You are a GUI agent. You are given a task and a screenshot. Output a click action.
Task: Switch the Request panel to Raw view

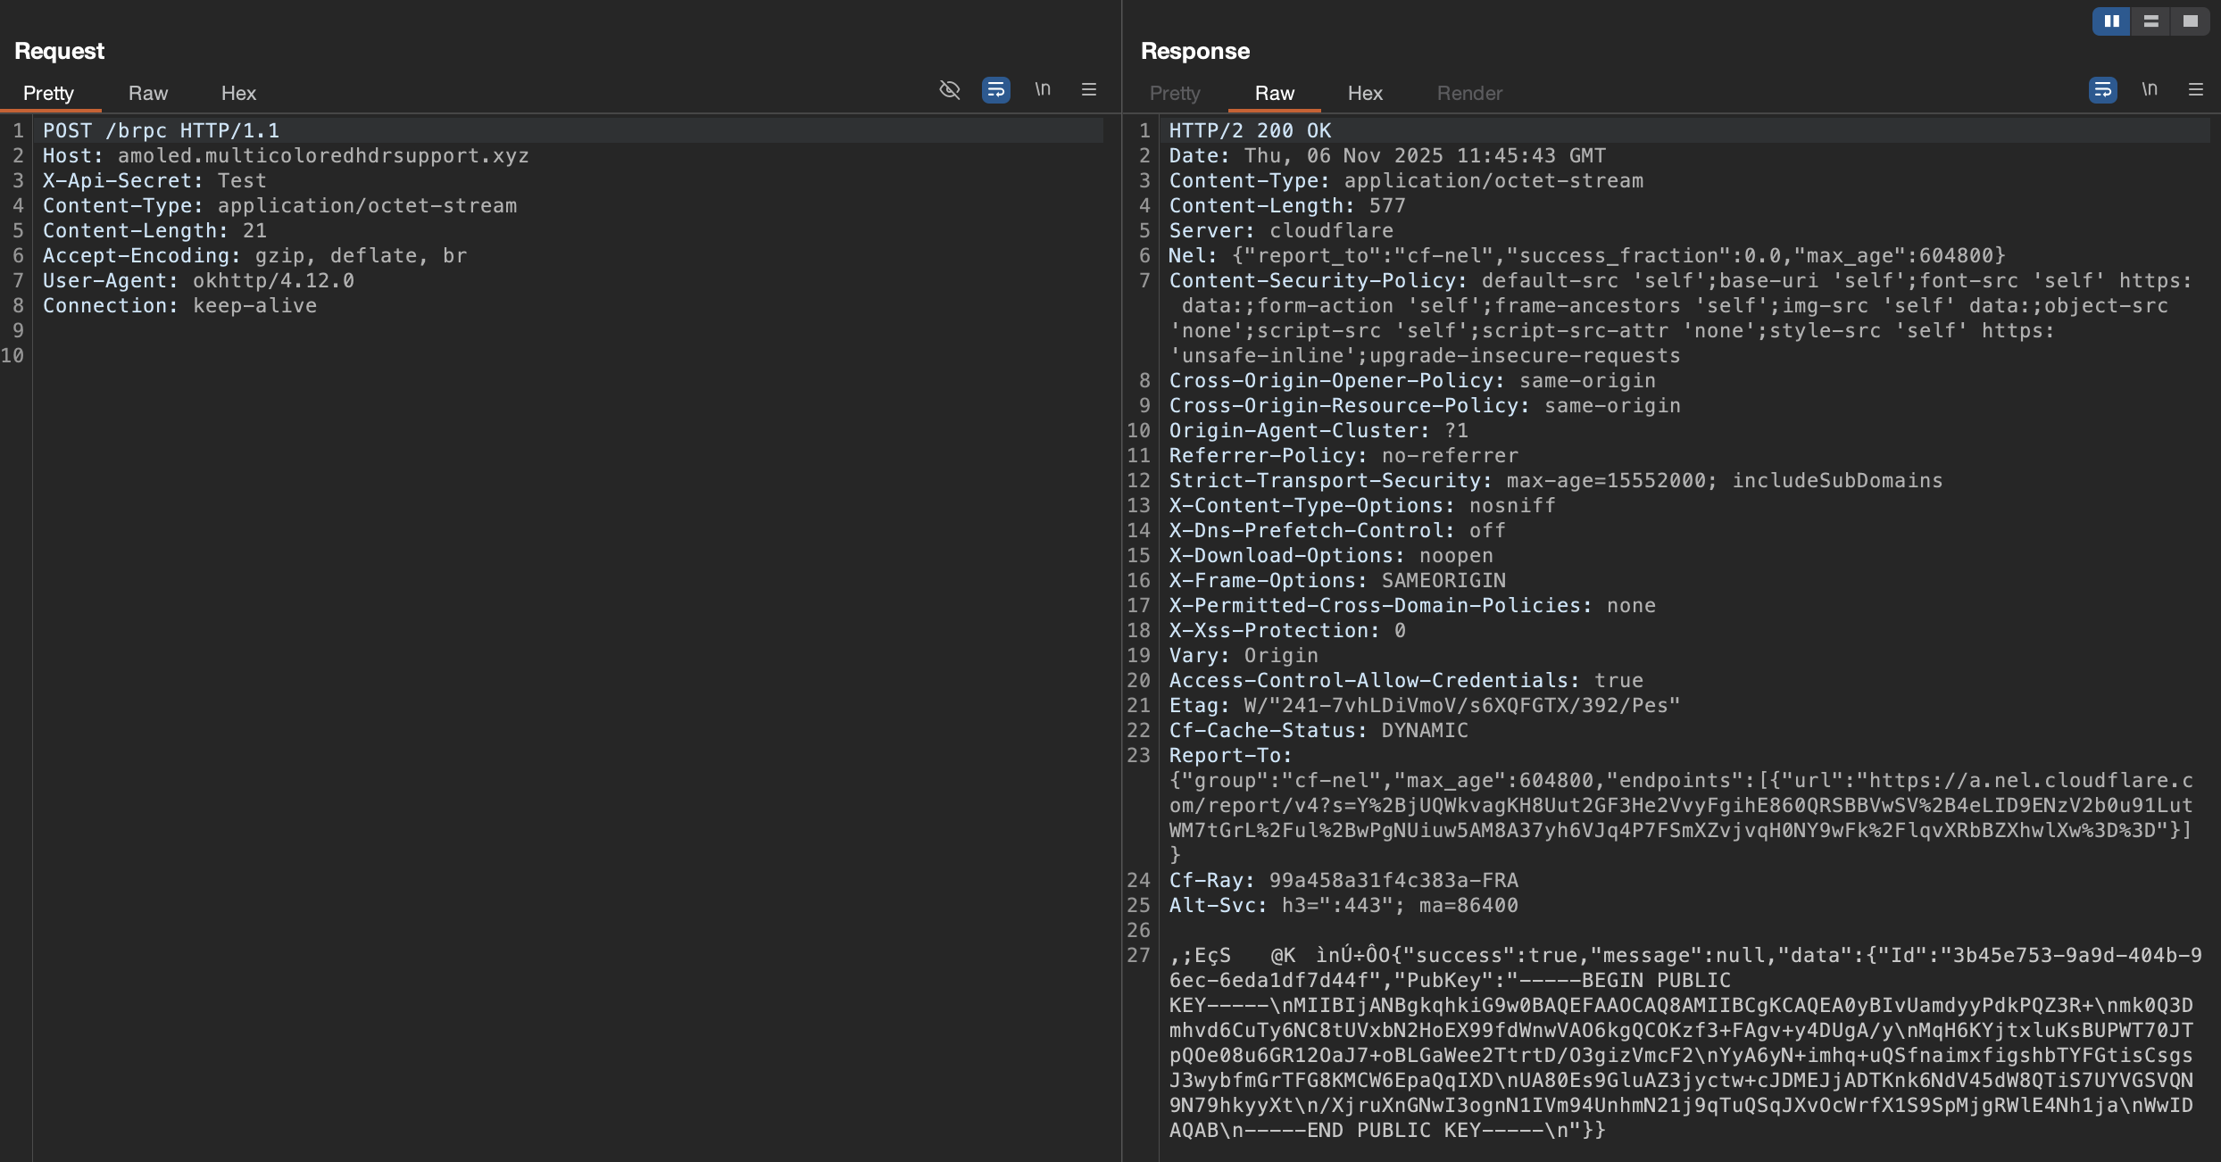[148, 93]
